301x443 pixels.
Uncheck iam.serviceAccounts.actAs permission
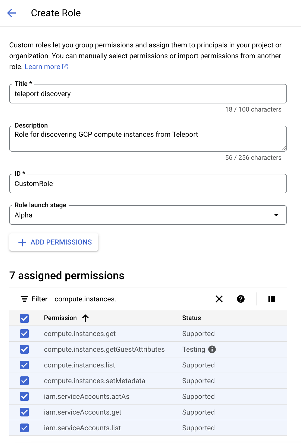click(x=24, y=396)
